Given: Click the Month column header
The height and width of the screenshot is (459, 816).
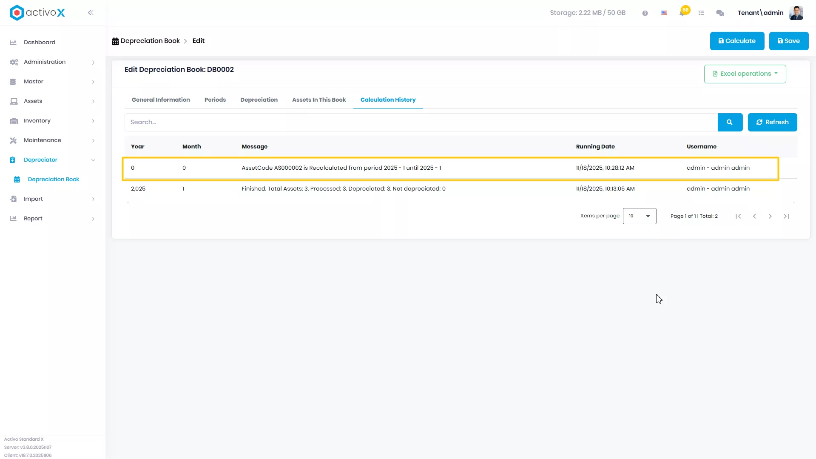Looking at the screenshot, I should [192, 147].
